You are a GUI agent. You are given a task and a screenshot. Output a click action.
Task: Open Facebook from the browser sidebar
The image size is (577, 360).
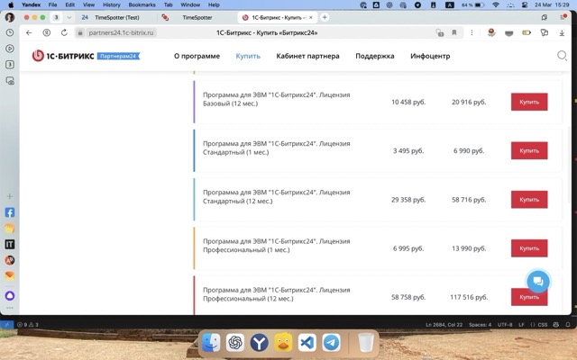(x=10, y=212)
